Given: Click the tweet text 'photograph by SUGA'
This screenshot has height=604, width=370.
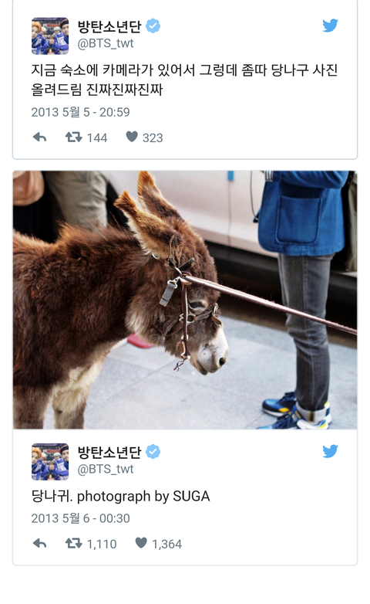Looking at the screenshot, I should (143, 497).
